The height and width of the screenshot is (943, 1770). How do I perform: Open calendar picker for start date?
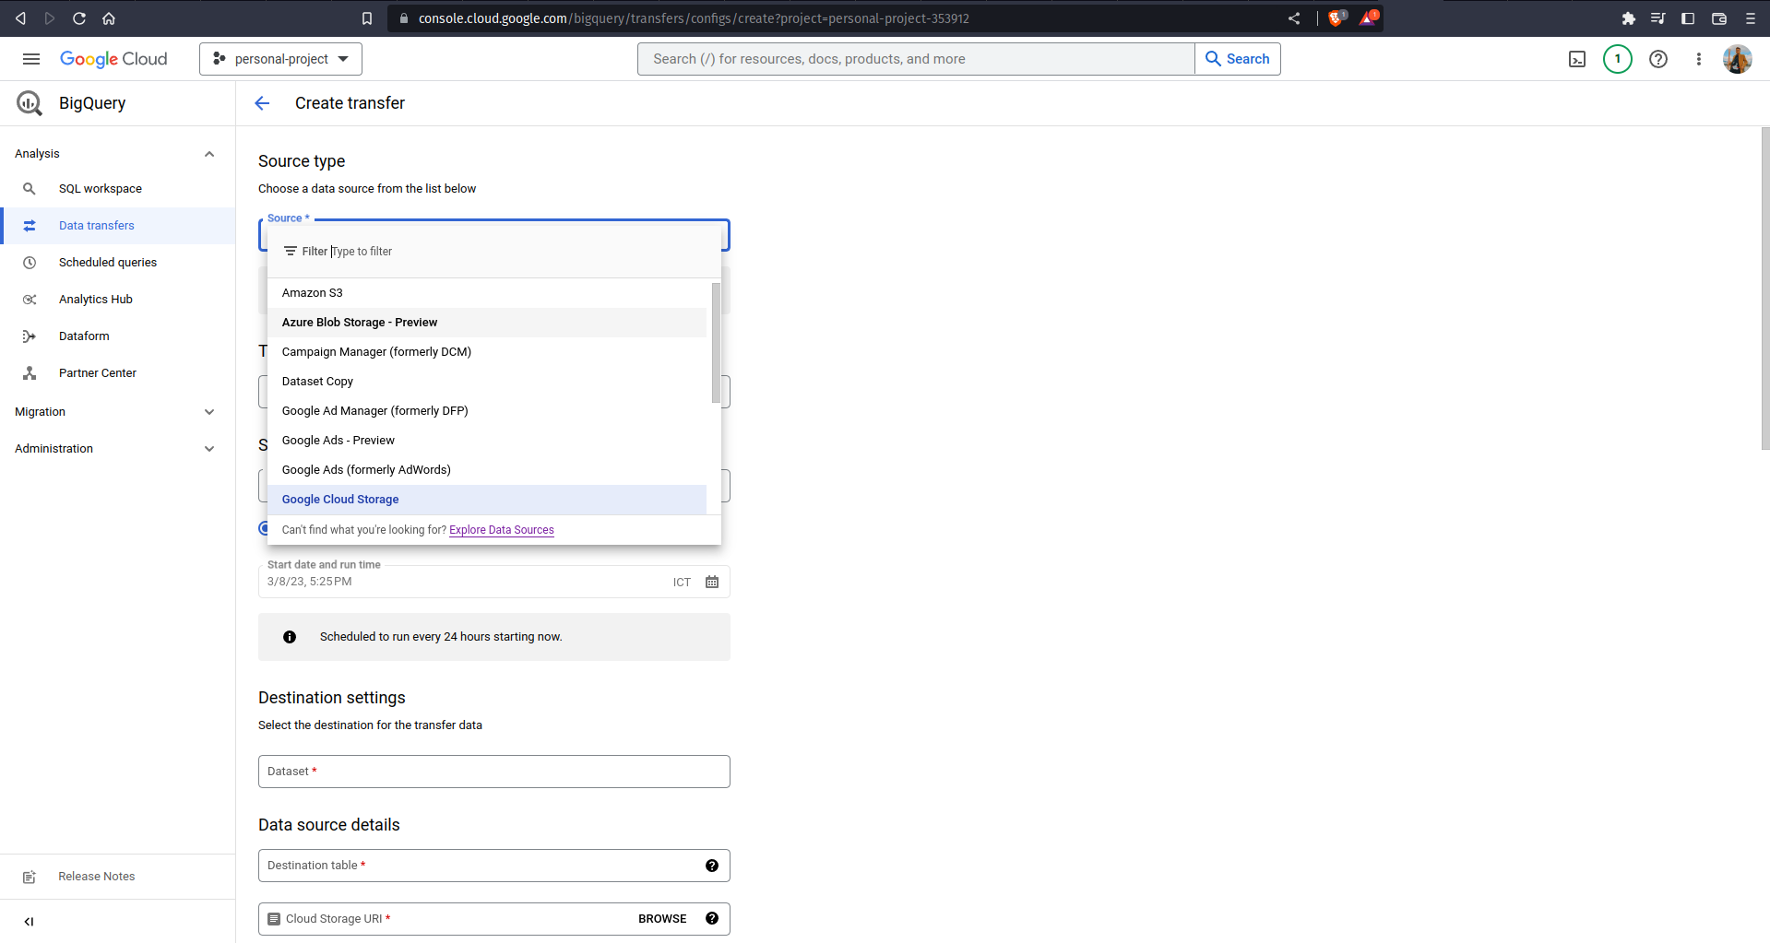(712, 582)
